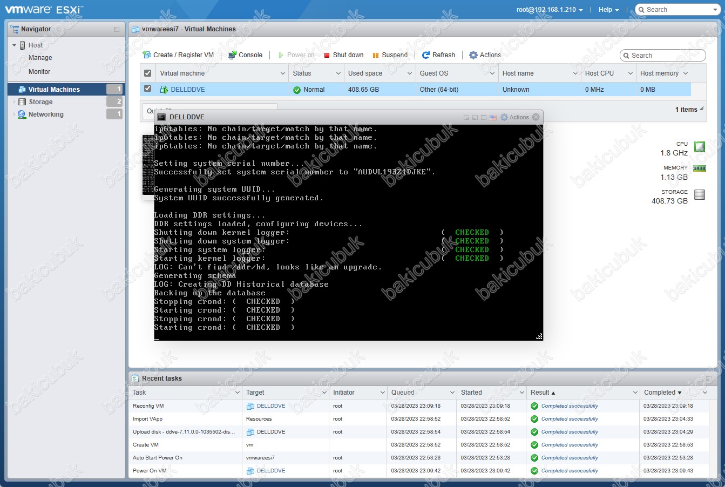This screenshot has height=487, width=725.
Task: Click the Recent tasks panel icon
Action: (x=135, y=378)
